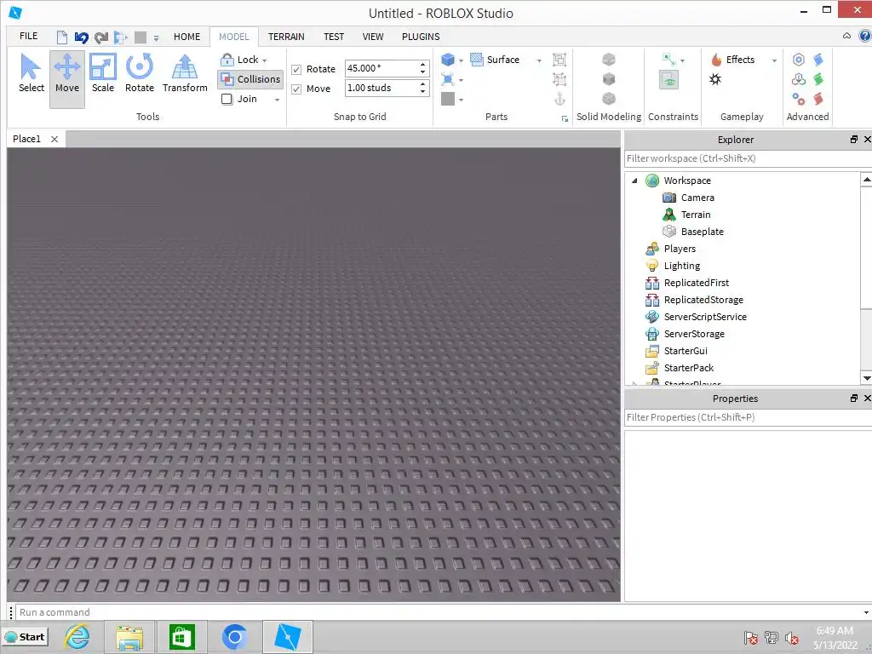
Task: Add an Effects item from Gameplay
Action: (x=733, y=60)
